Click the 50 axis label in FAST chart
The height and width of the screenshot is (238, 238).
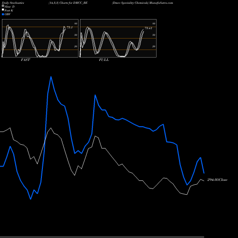[76, 35]
